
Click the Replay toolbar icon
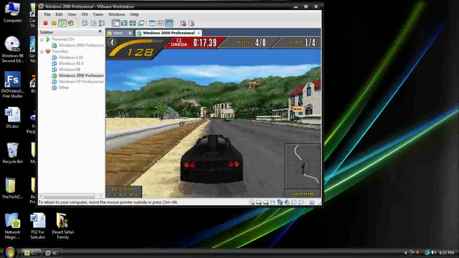point(191,23)
